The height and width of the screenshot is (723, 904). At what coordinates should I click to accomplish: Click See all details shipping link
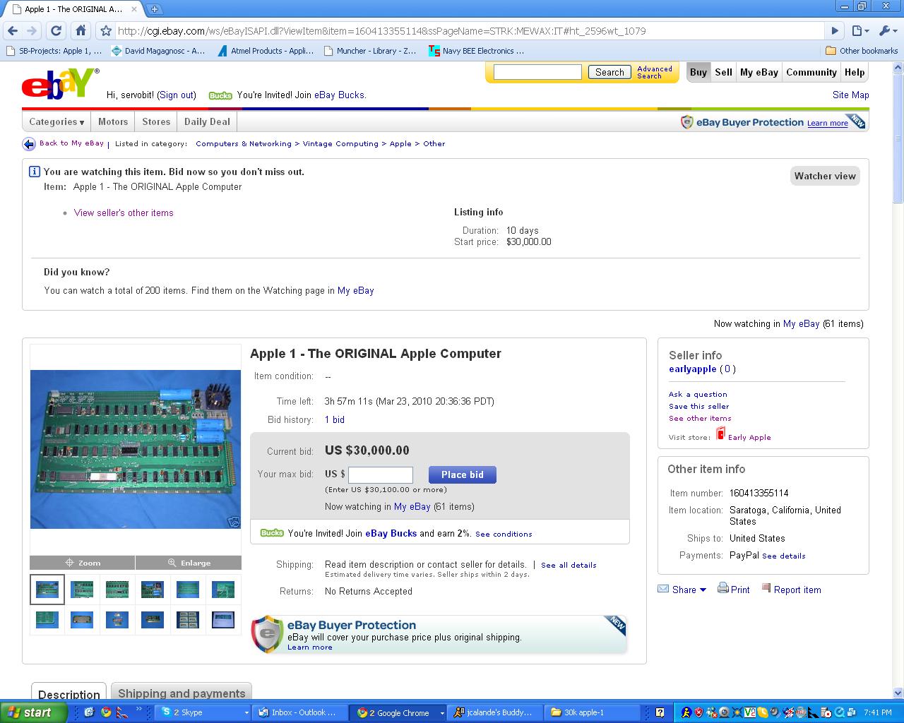point(569,565)
